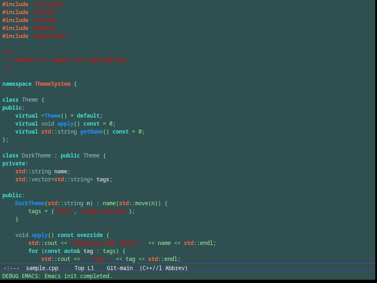Click the sample.cpp buffer name in mode line
Screen dimensions: 377x283
(42, 268)
